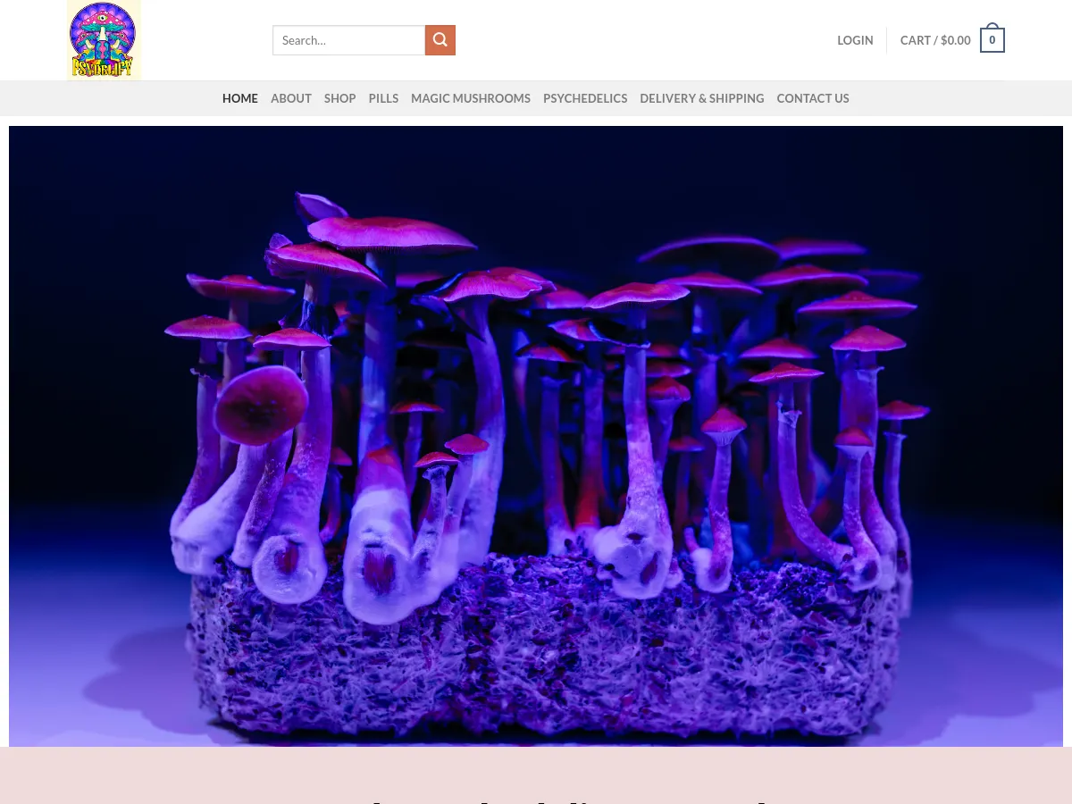Open MAGIC MUSHROOMS category

pyautogui.click(x=471, y=98)
